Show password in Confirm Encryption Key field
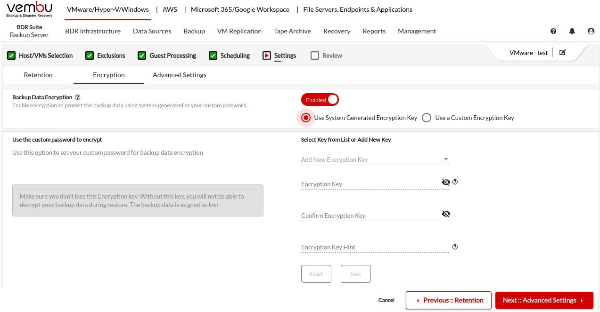Screen dimensions: 600x312 pos(446,214)
